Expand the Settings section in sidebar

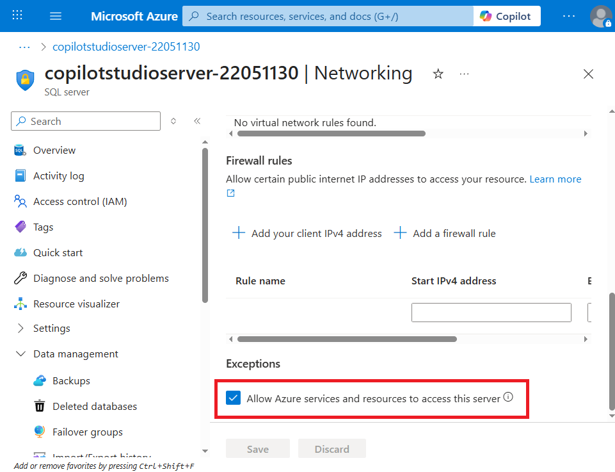pos(51,329)
